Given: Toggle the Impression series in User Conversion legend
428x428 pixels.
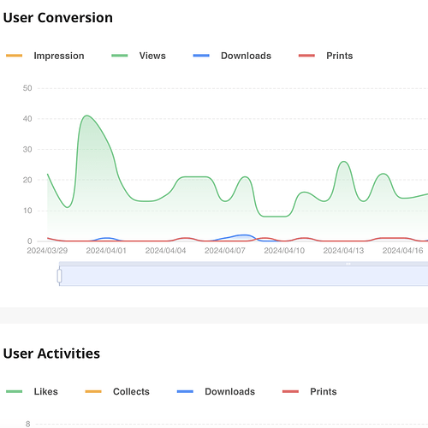Looking at the screenshot, I should point(45,56).
